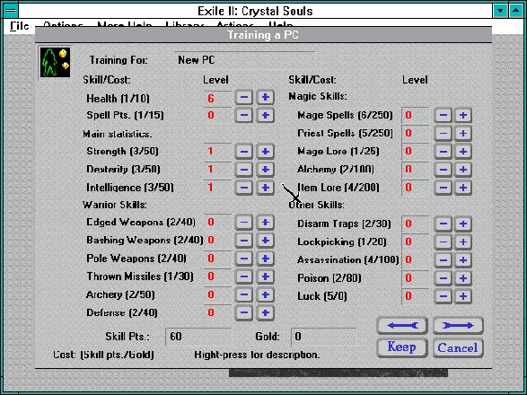Raise Item Lore with plus button

pyautogui.click(x=462, y=188)
